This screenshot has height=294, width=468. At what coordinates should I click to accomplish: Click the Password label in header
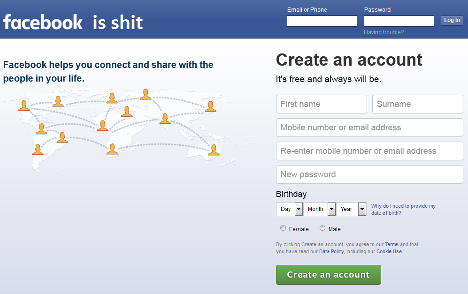click(377, 10)
